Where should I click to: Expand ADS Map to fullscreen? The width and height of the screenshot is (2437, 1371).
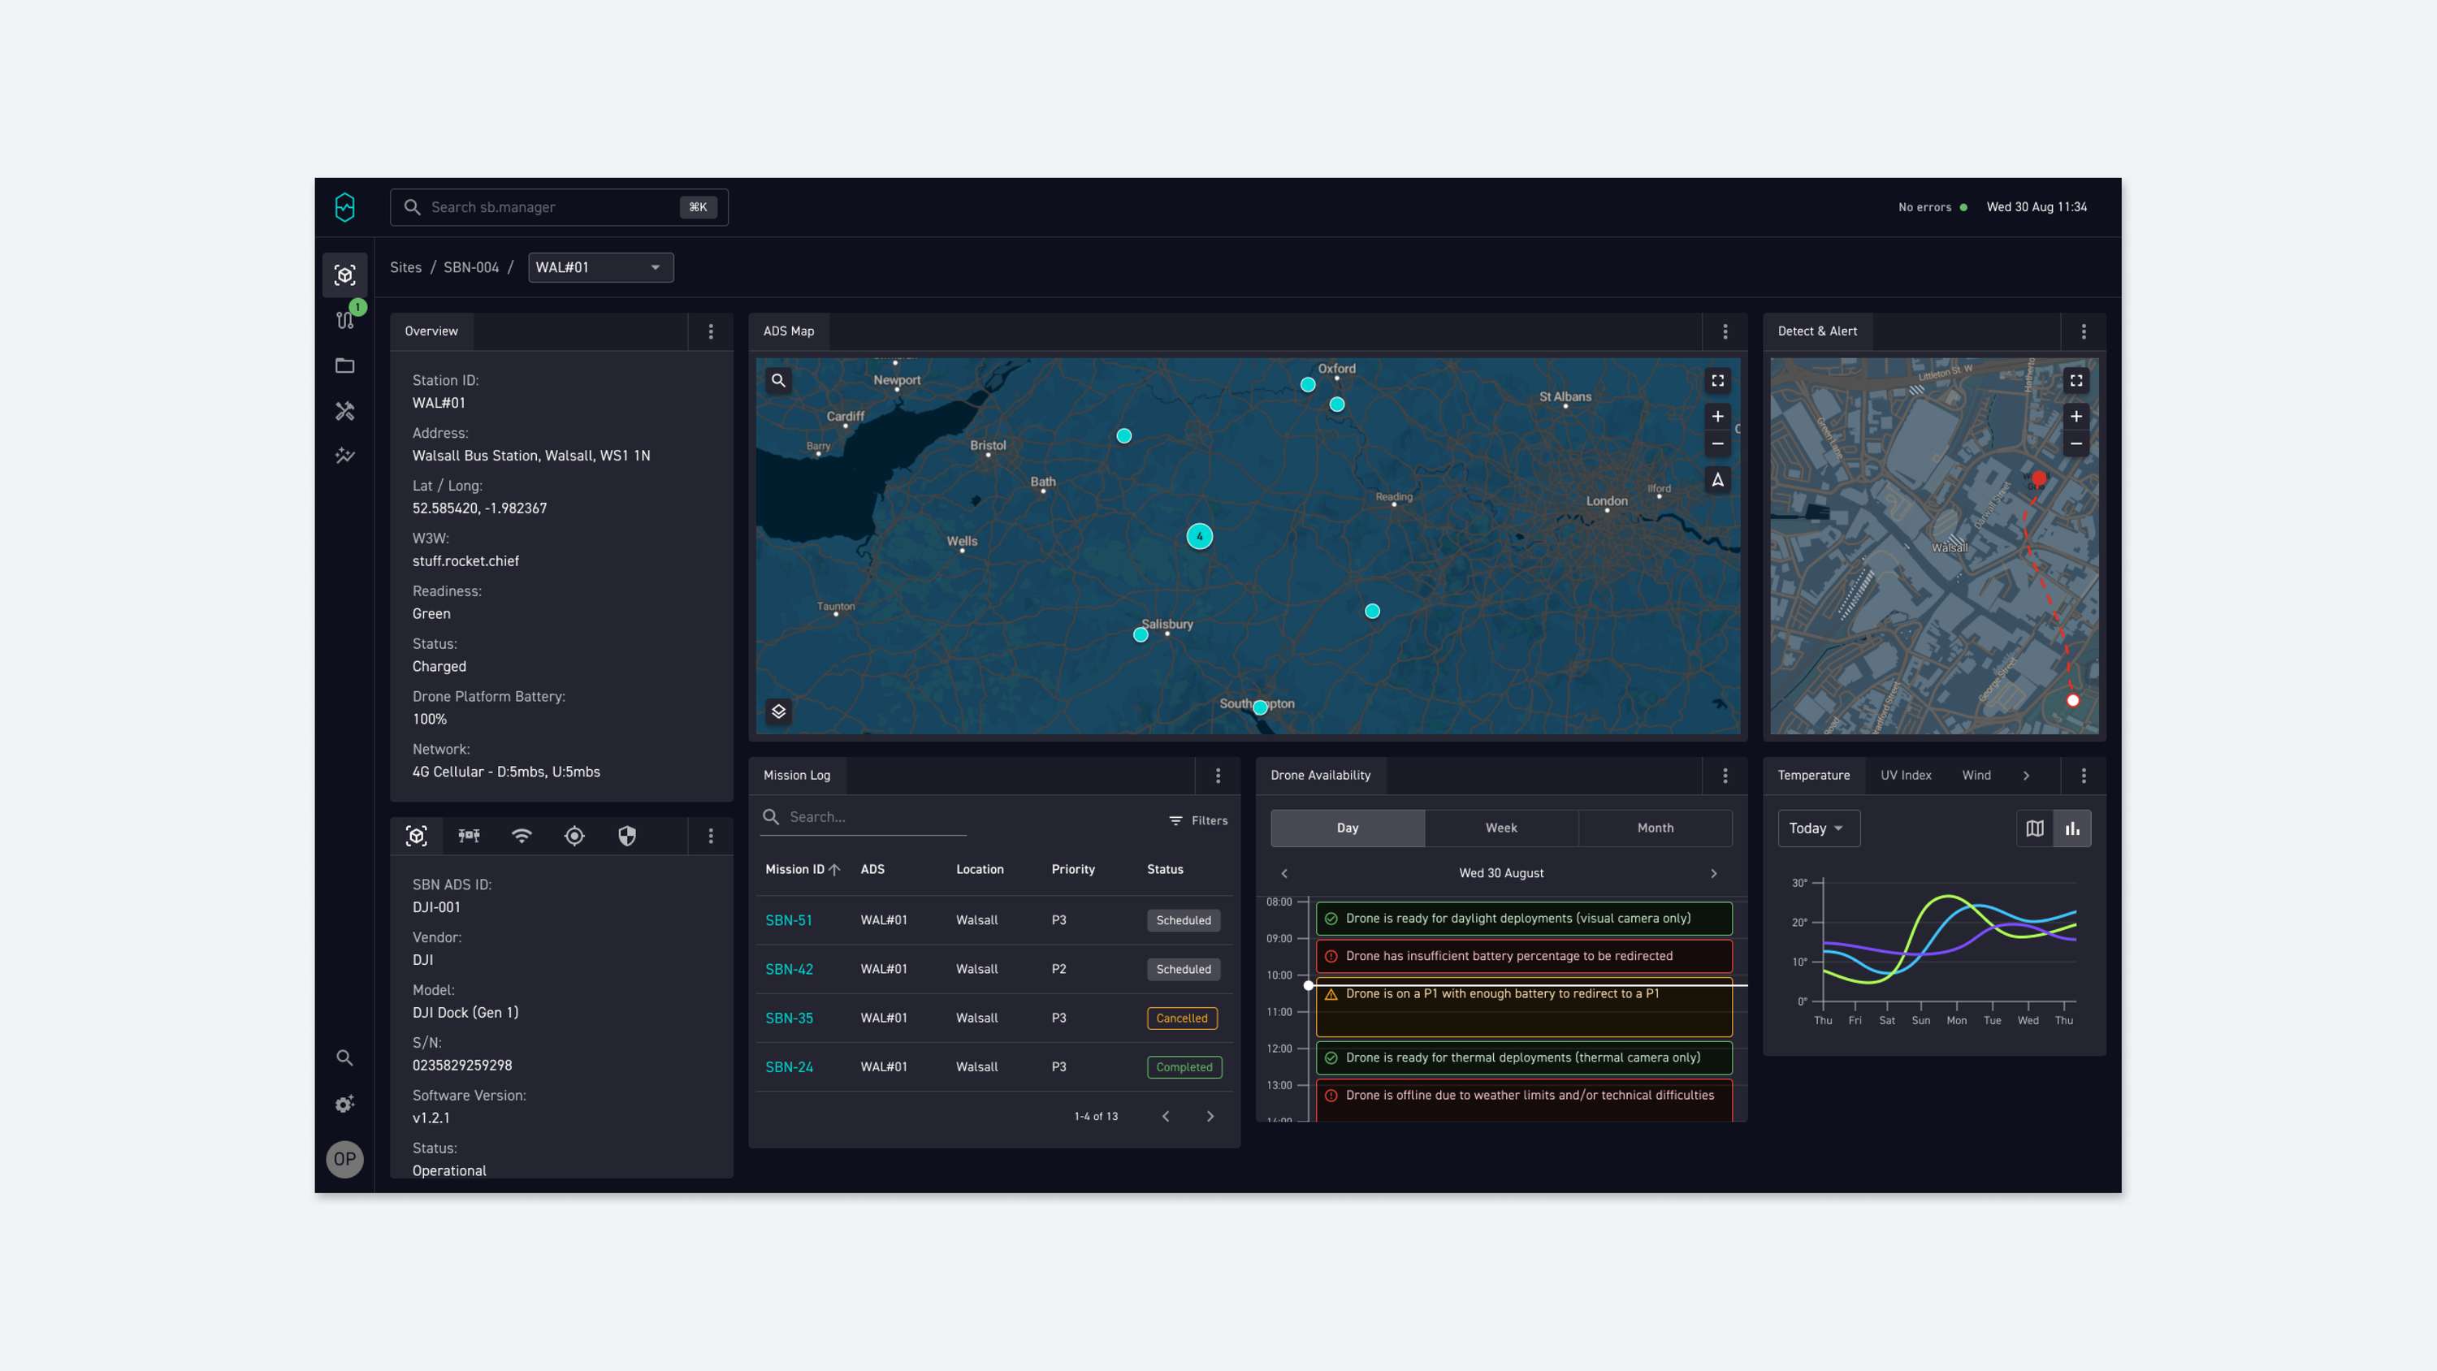(x=1718, y=380)
